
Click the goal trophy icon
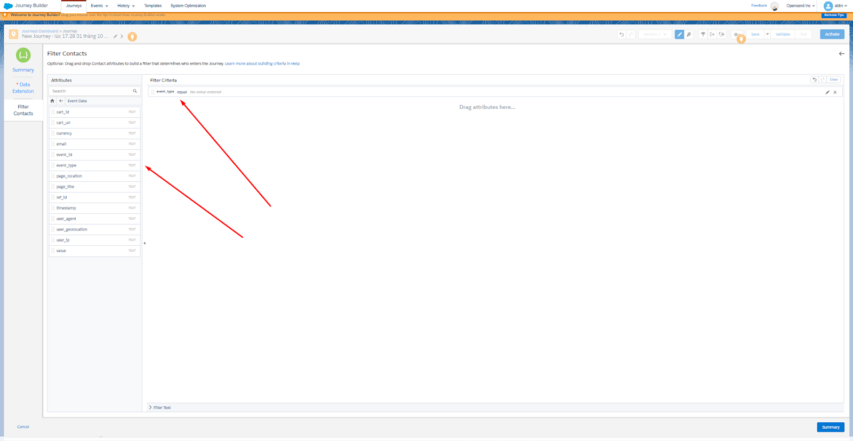point(703,34)
